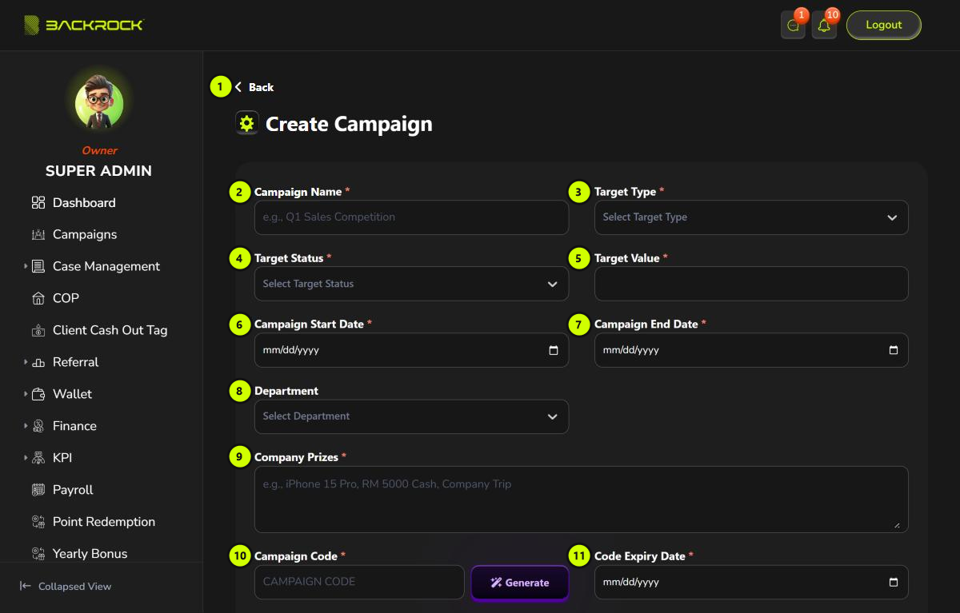Click the Back link
960x613 pixels.
click(x=261, y=87)
